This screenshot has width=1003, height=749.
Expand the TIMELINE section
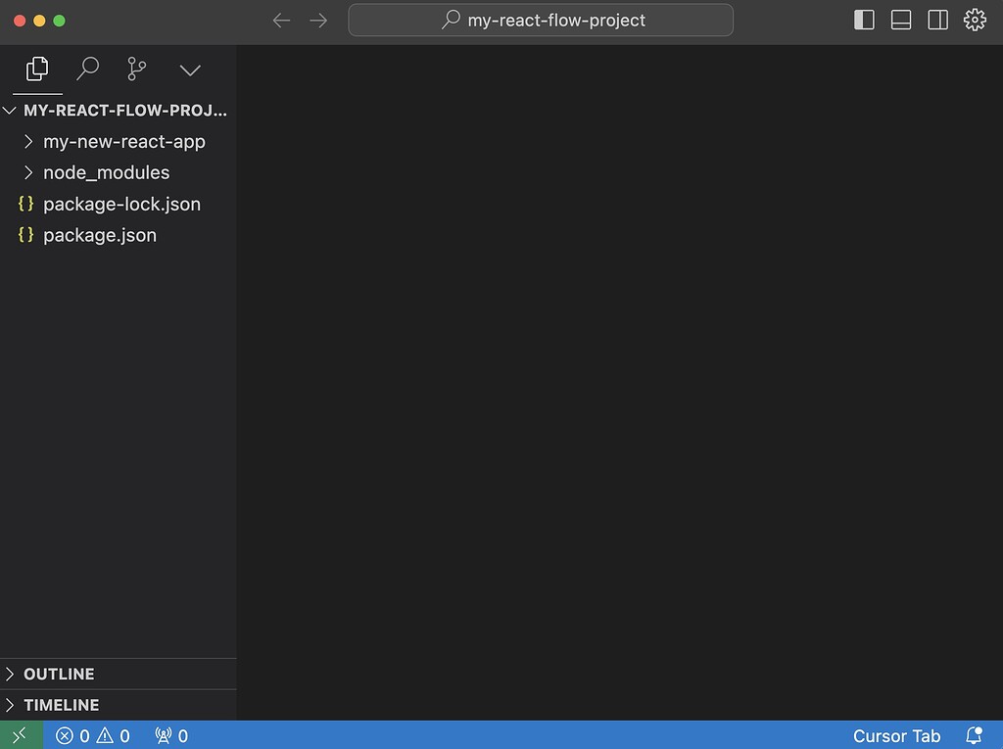63,705
